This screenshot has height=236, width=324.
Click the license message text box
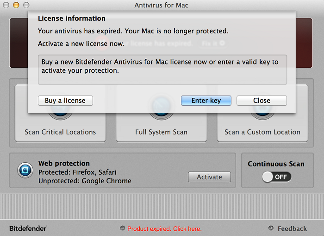coord(162,70)
